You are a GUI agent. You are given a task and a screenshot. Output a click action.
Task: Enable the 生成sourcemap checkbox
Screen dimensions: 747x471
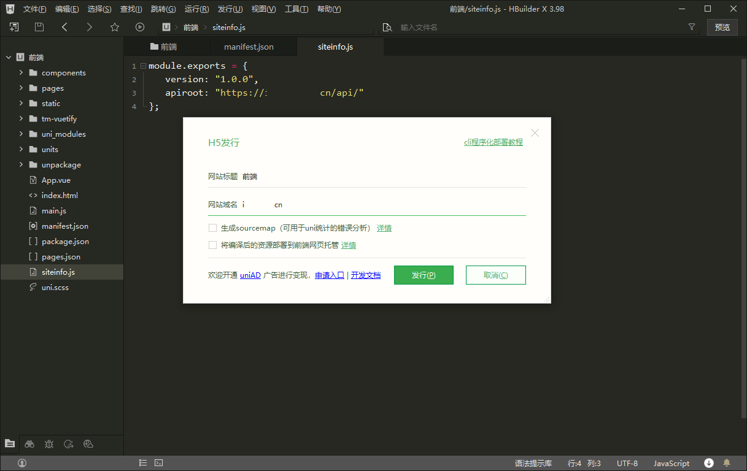pos(213,228)
